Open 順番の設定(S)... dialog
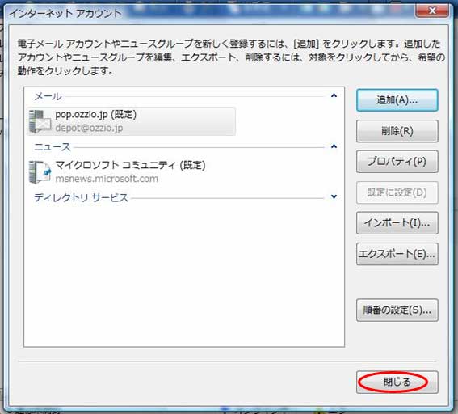The width and height of the screenshot is (458, 414). [x=397, y=310]
